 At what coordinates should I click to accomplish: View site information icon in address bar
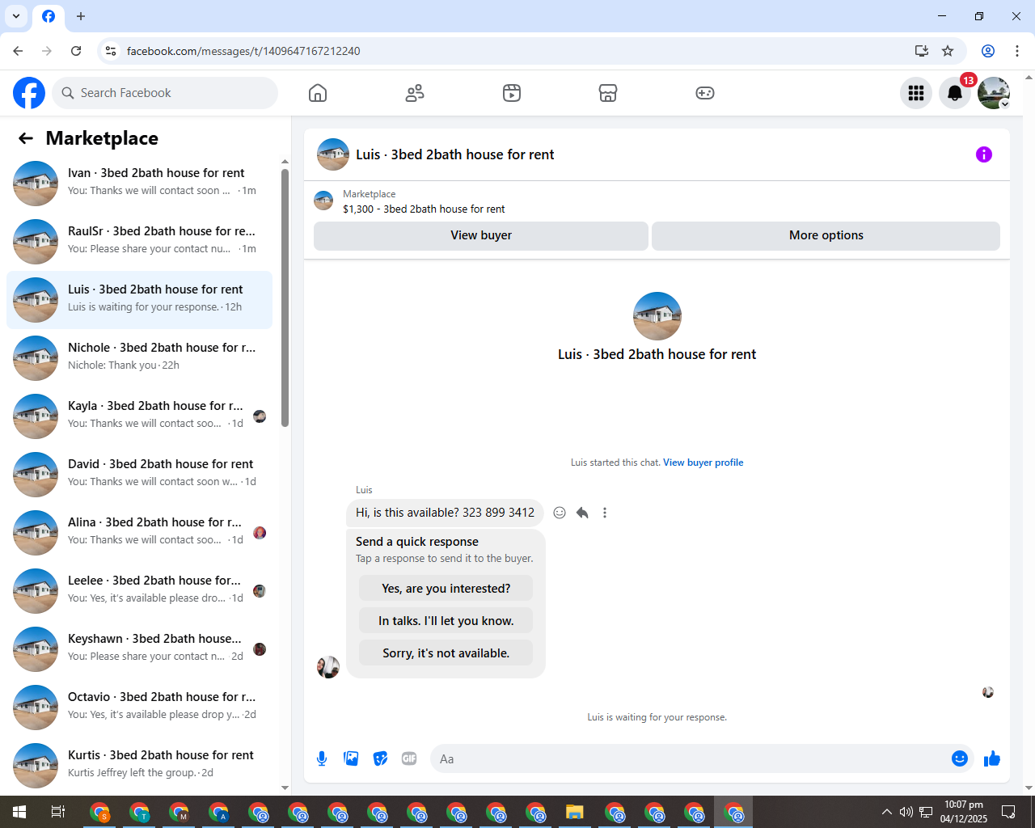pos(111,51)
